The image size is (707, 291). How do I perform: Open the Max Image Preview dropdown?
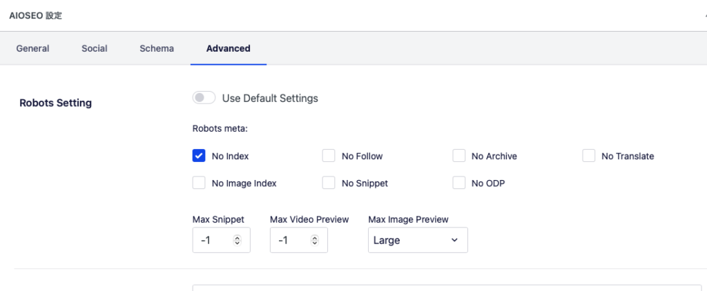click(418, 240)
